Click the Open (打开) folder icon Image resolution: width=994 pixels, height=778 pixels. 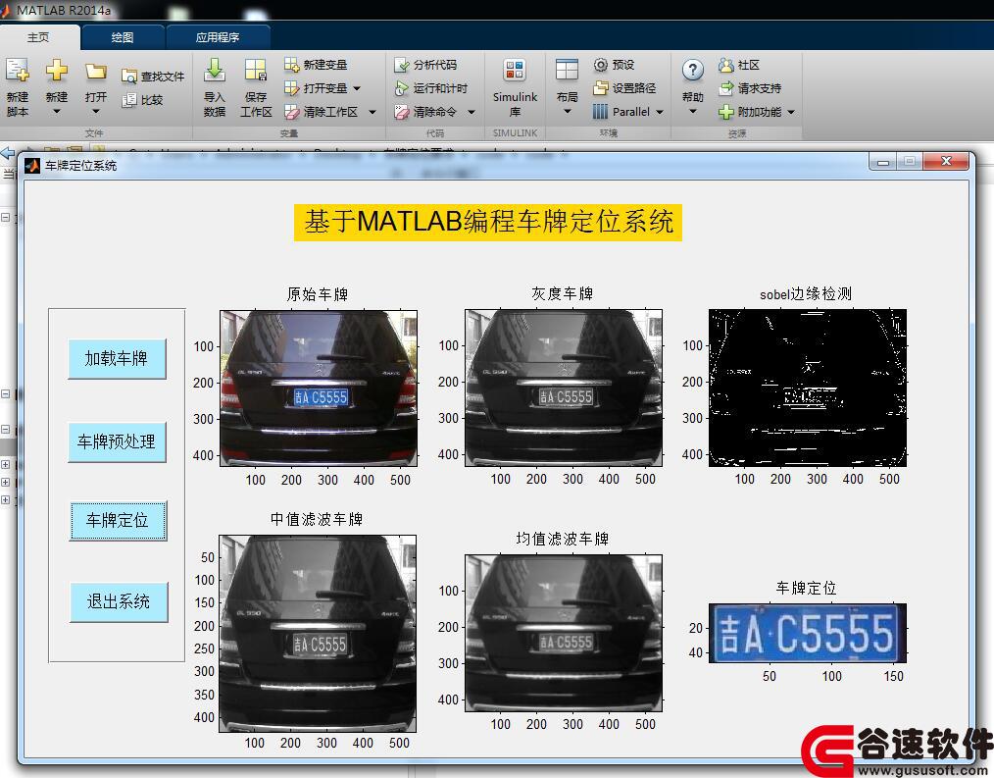click(96, 71)
